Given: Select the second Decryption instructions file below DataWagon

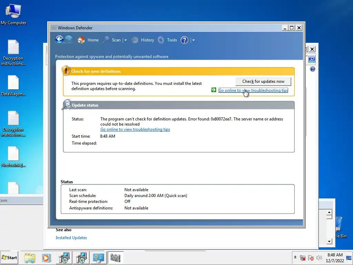Looking at the screenshot, I should pyautogui.click(x=13, y=124).
